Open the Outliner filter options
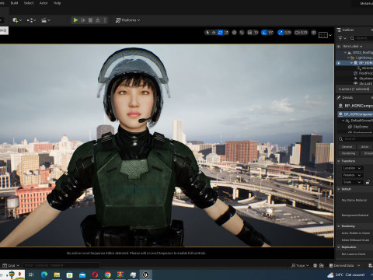Viewport: 373px width, 280px height. (x=343, y=38)
